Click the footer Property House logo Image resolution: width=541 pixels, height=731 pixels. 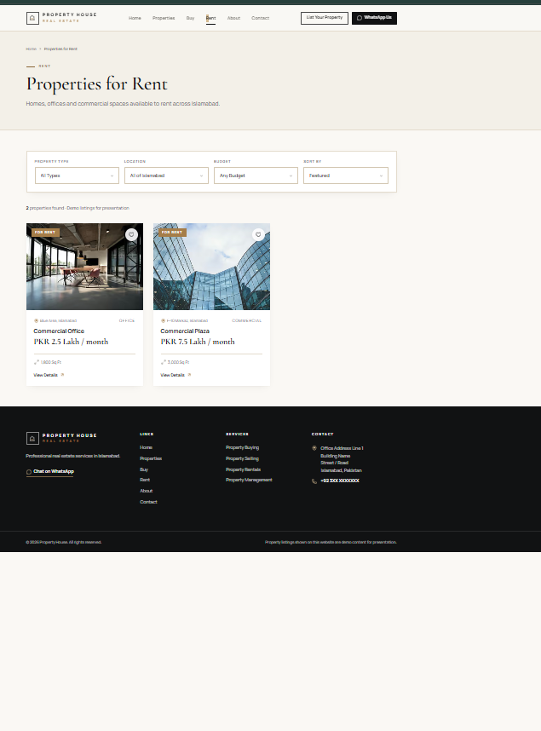click(x=61, y=438)
